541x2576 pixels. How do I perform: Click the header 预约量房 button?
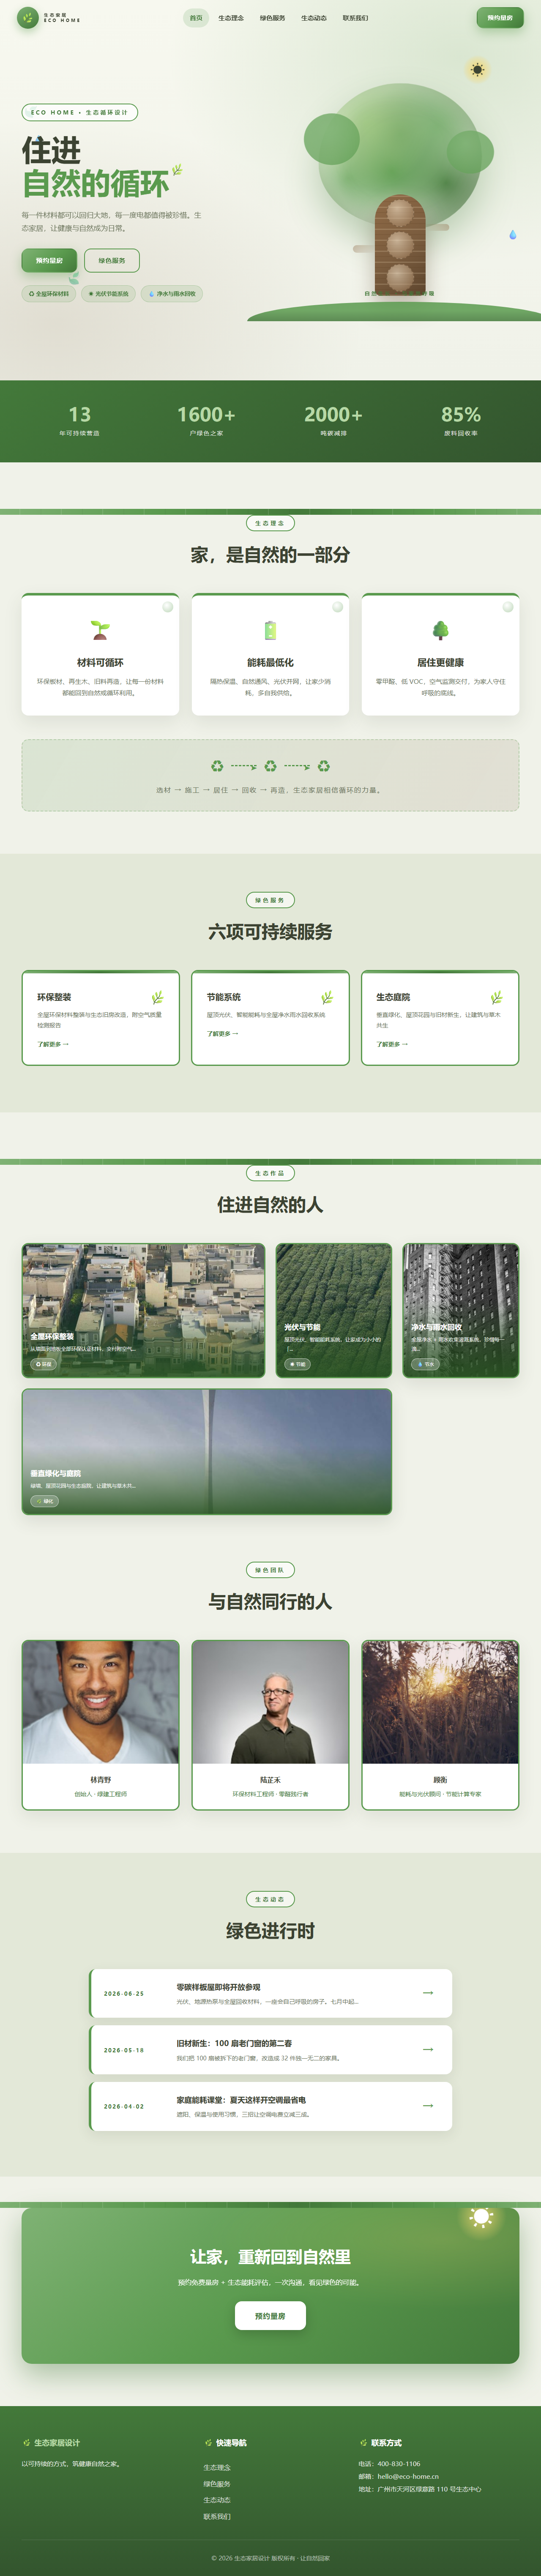click(500, 18)
